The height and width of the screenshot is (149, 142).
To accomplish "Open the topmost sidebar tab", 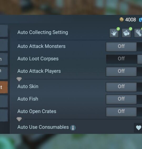I will click(x=4, y=31).
